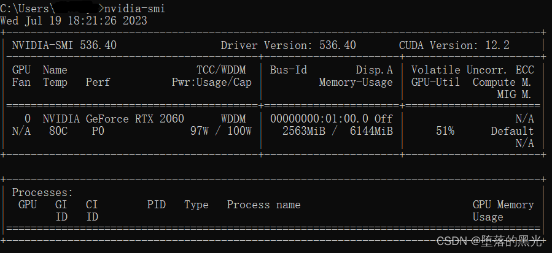The image size is (552, 253).
Task: Click 'CUDA Version: 12.2' text
Action: [454, 45]
